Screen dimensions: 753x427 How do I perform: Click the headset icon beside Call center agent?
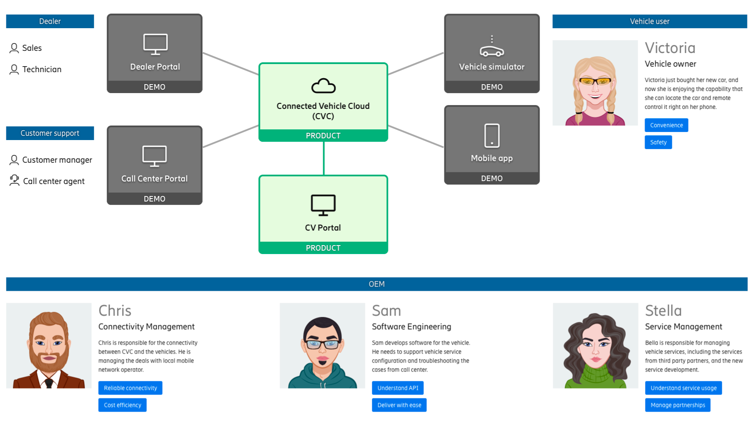point(15,181)
